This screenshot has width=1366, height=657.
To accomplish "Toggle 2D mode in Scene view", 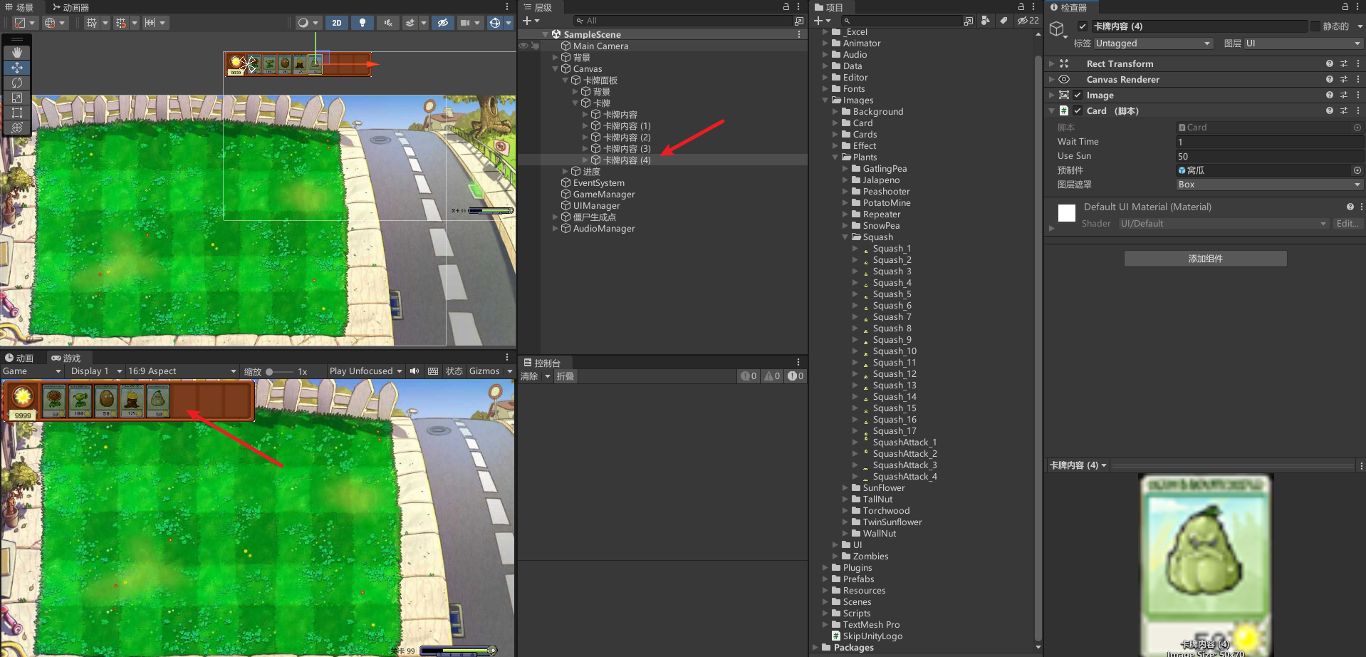I will click(x=337, y=23).
